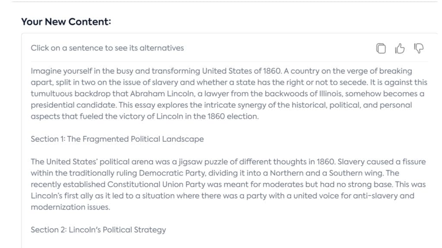Select the sentence starting 'Imagine yourself in the busy'
Viewport: 442px width, 248px height.
(156, 71)
